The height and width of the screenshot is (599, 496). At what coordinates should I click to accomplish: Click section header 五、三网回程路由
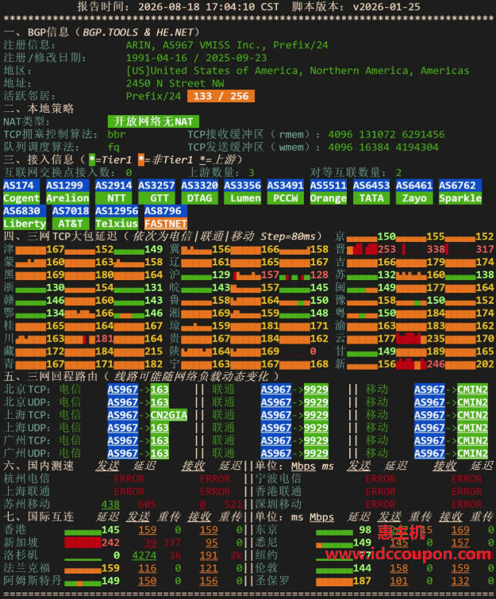(x=51, y=376)
